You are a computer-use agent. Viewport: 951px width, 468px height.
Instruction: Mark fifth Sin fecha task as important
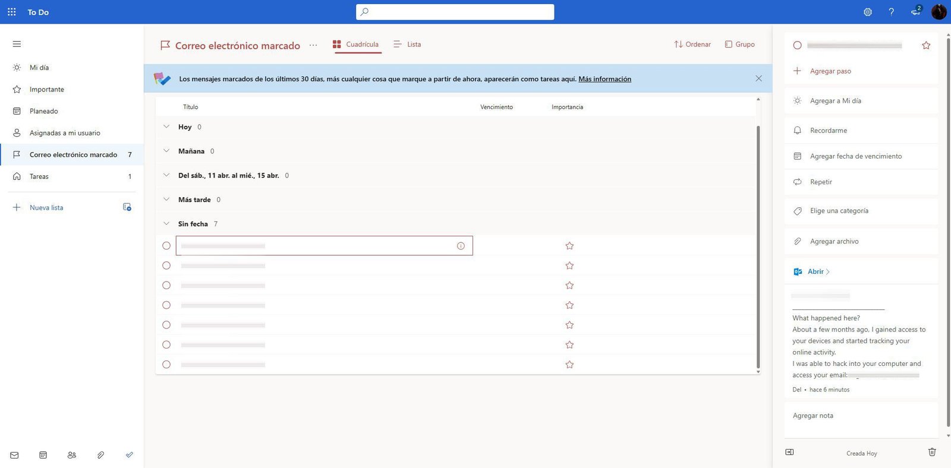(x=569, y=325)
